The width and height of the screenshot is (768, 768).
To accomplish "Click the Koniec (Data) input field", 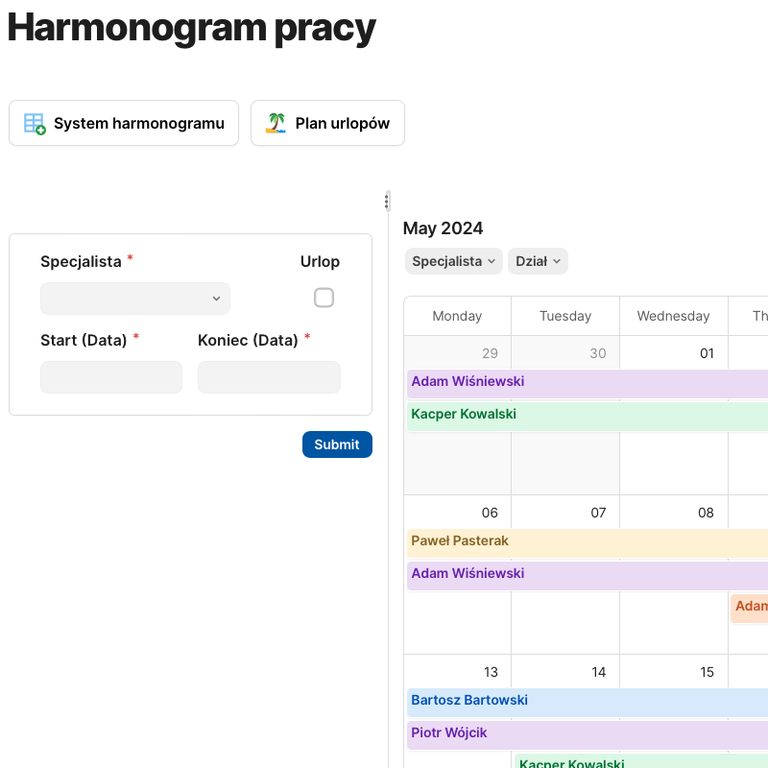I will pos(269,377).
